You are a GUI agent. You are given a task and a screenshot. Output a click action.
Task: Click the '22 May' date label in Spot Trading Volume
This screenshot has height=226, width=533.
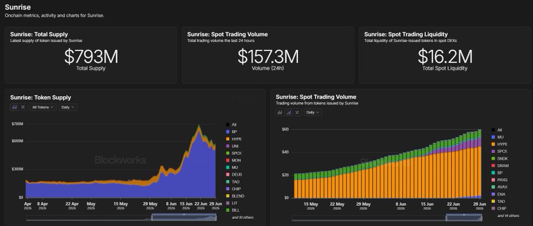337,204
